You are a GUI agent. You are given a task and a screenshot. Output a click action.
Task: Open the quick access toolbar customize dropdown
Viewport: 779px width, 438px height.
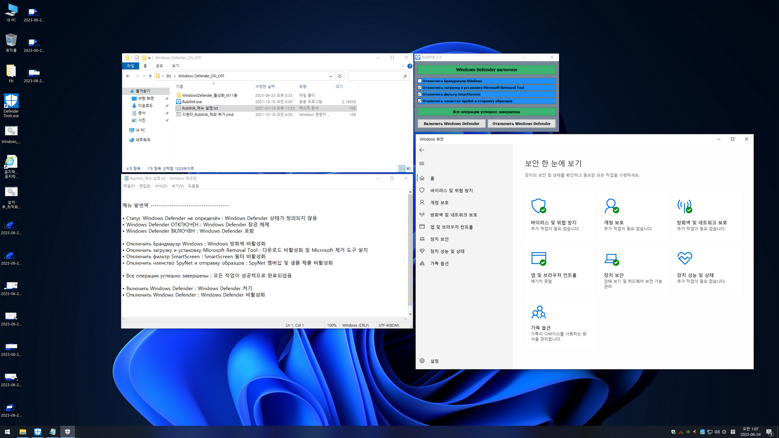149,58
